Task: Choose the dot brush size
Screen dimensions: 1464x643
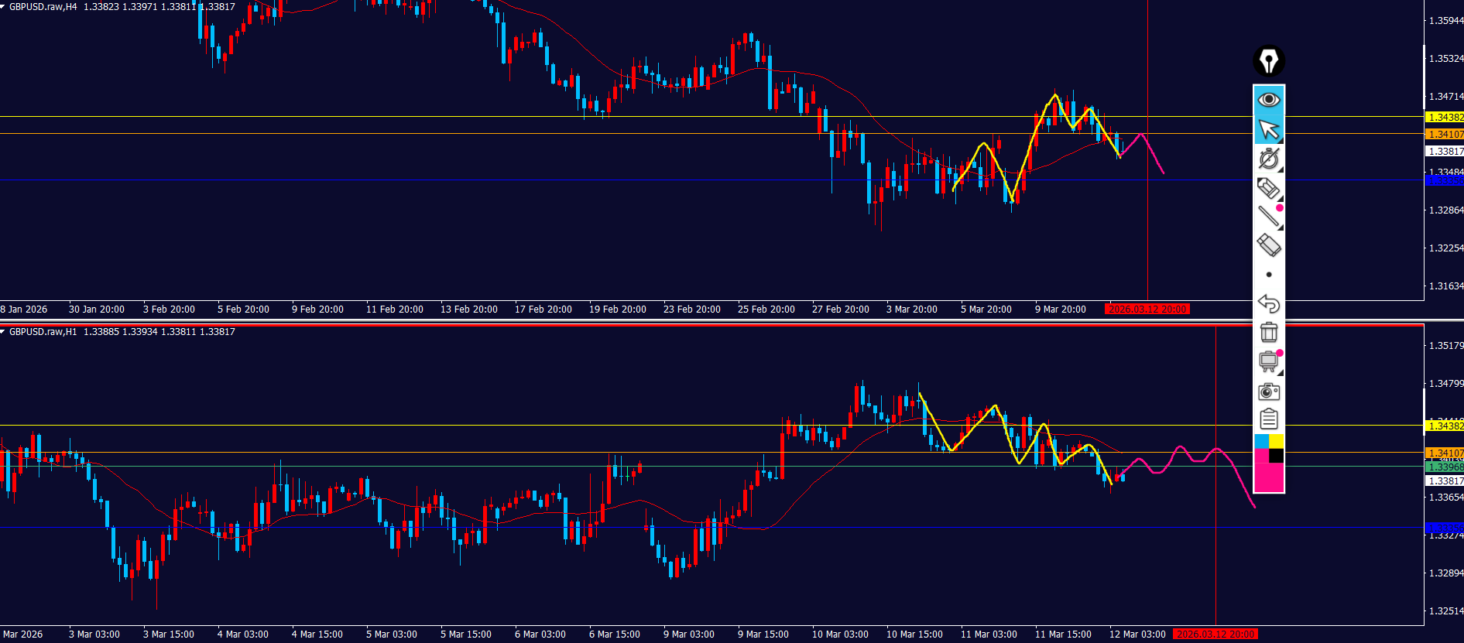Action: click(1268, 275)
